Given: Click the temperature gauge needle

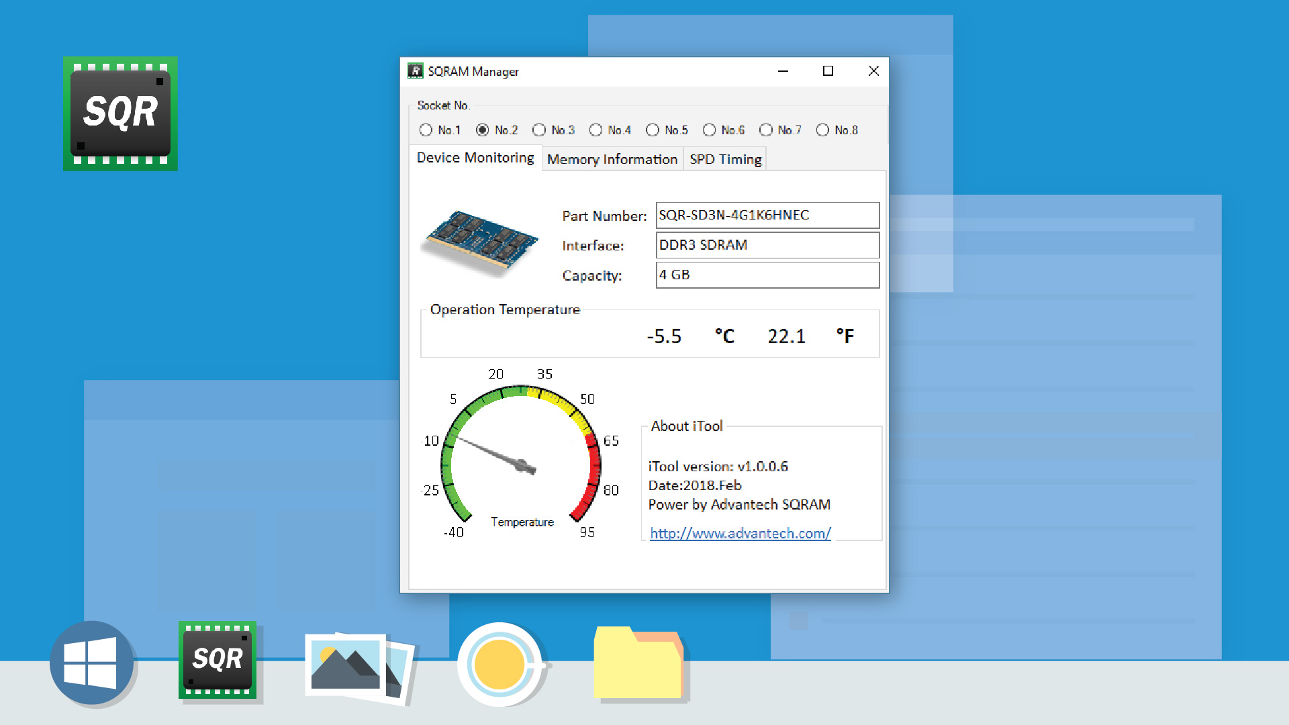Looking at the screenshot, I should coord(497,455).
